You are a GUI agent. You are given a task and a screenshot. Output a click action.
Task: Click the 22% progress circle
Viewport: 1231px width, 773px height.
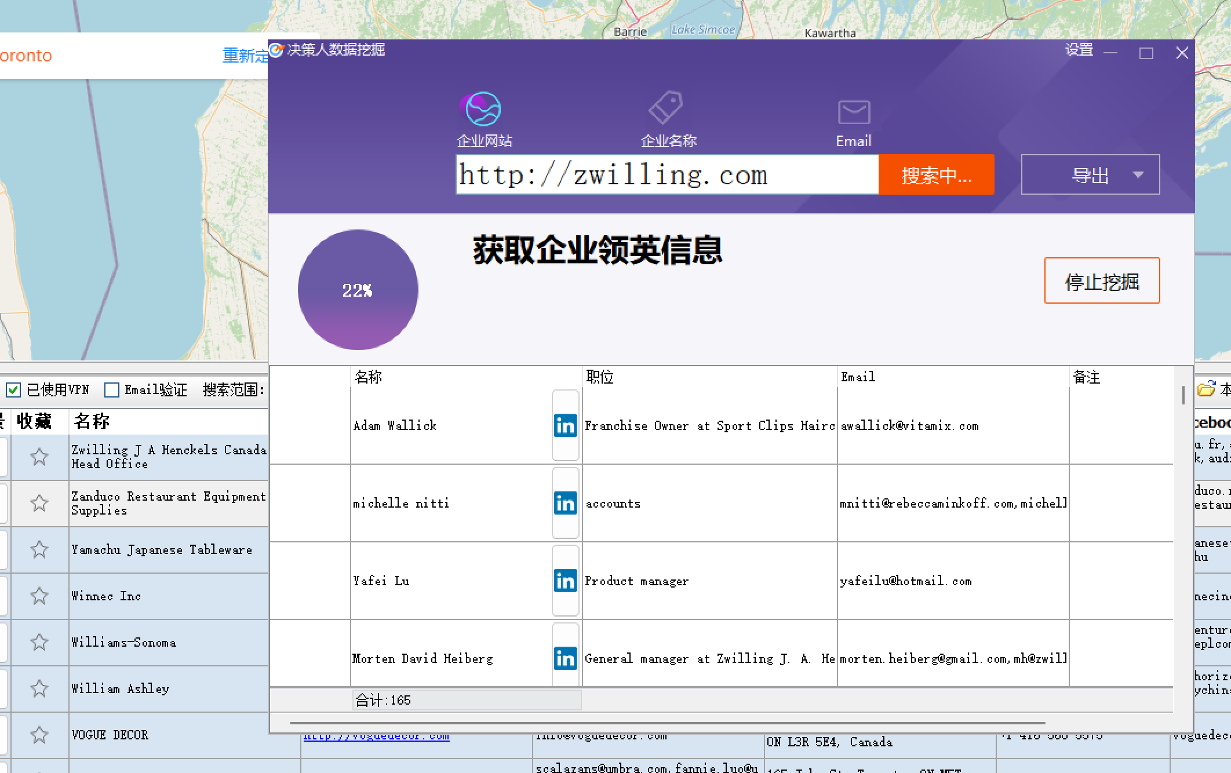(x=358, y=290)
